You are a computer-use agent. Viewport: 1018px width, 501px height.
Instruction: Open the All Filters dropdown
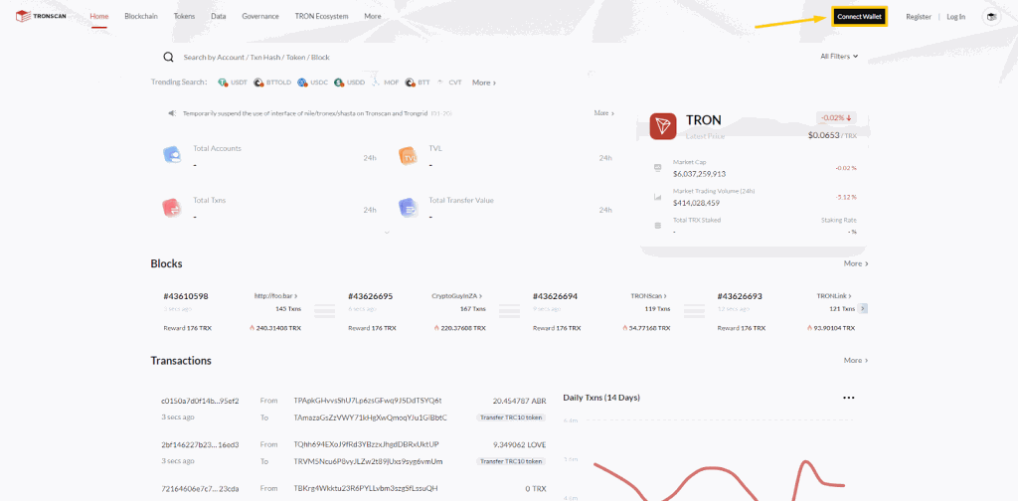point(839,57)
